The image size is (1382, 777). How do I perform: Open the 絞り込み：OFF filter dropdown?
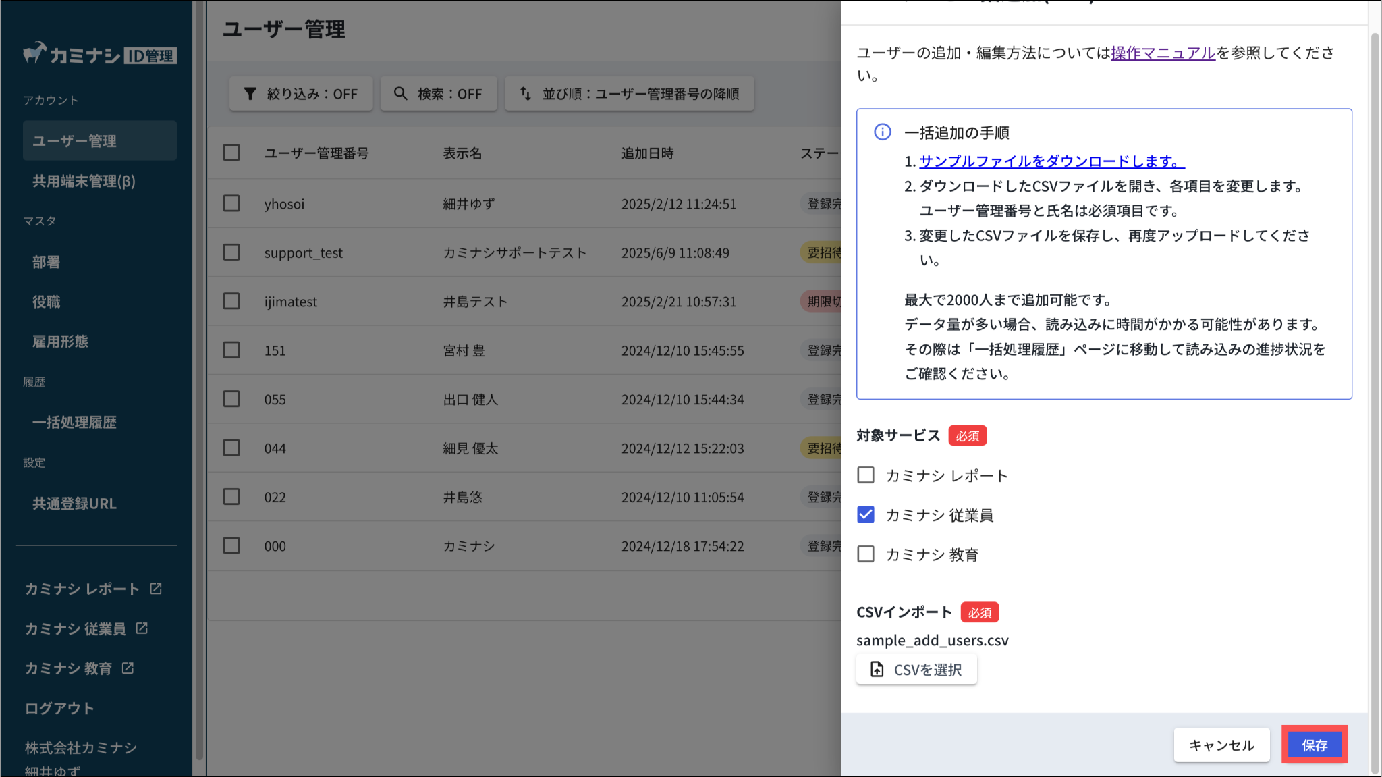point(301,94)
